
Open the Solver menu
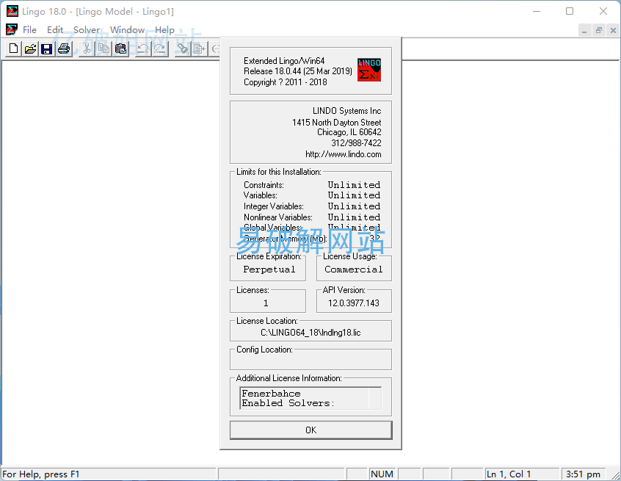[x=87, y=30]
